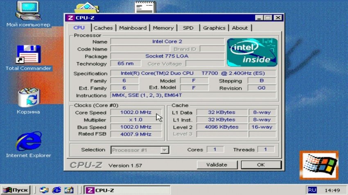Minimize the CPU-Z window
This screenshot has height=195, width=348.
point(259,18)
